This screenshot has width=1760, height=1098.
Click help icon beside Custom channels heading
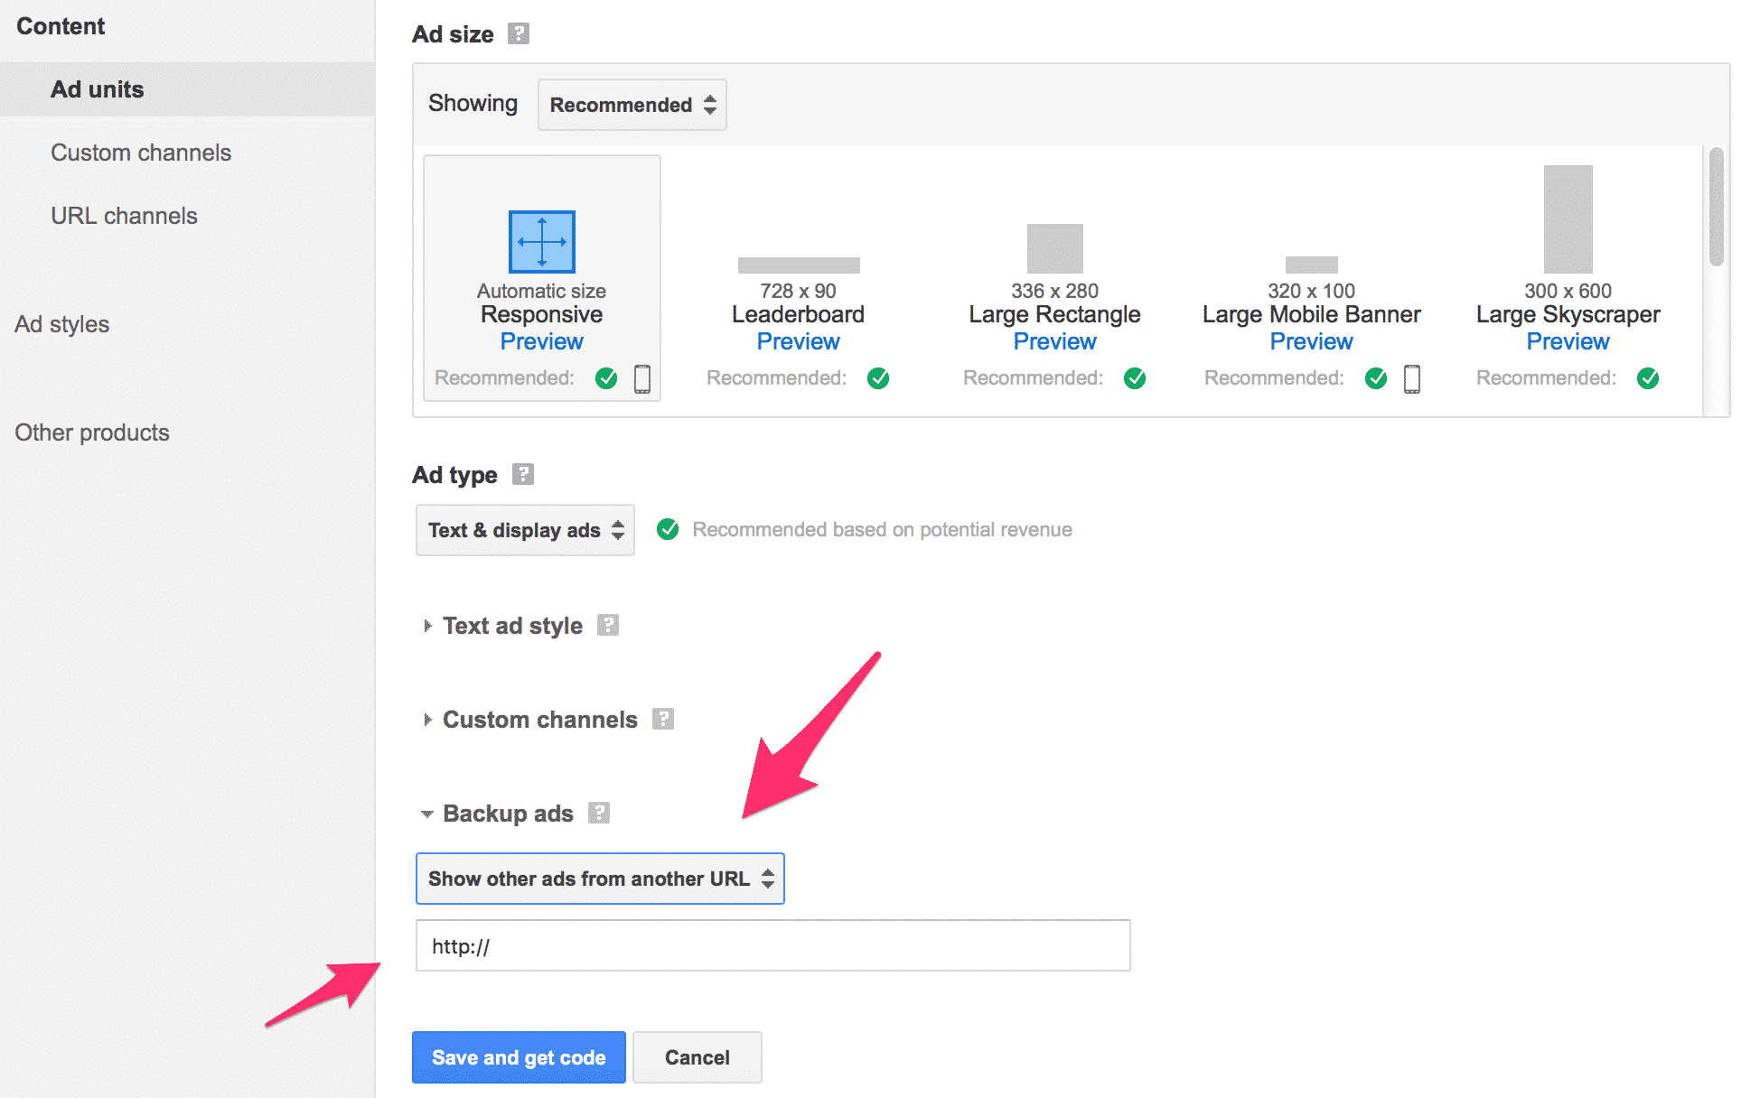(663, 719)
